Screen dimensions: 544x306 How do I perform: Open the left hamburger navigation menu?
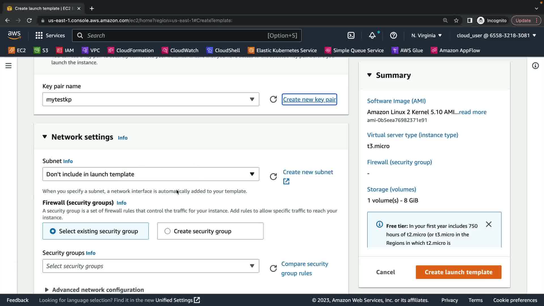(8, 66)
